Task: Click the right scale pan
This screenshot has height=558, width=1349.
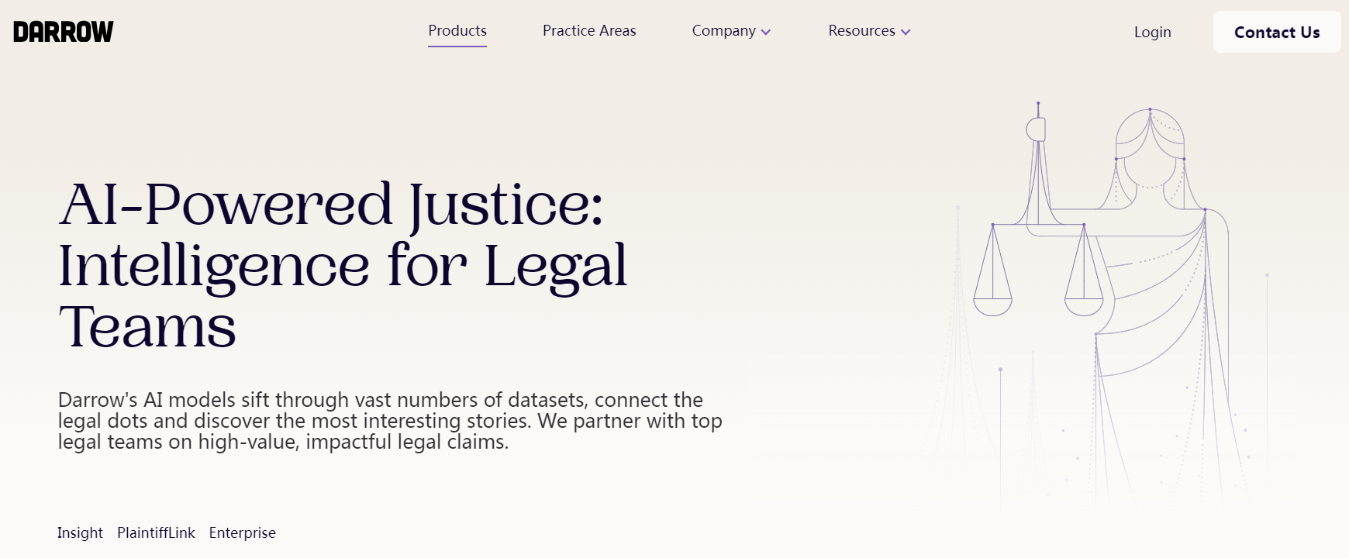Action: 1084,306
